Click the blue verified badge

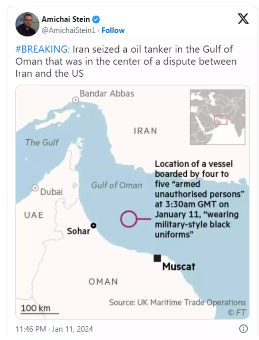coord(96,19)
